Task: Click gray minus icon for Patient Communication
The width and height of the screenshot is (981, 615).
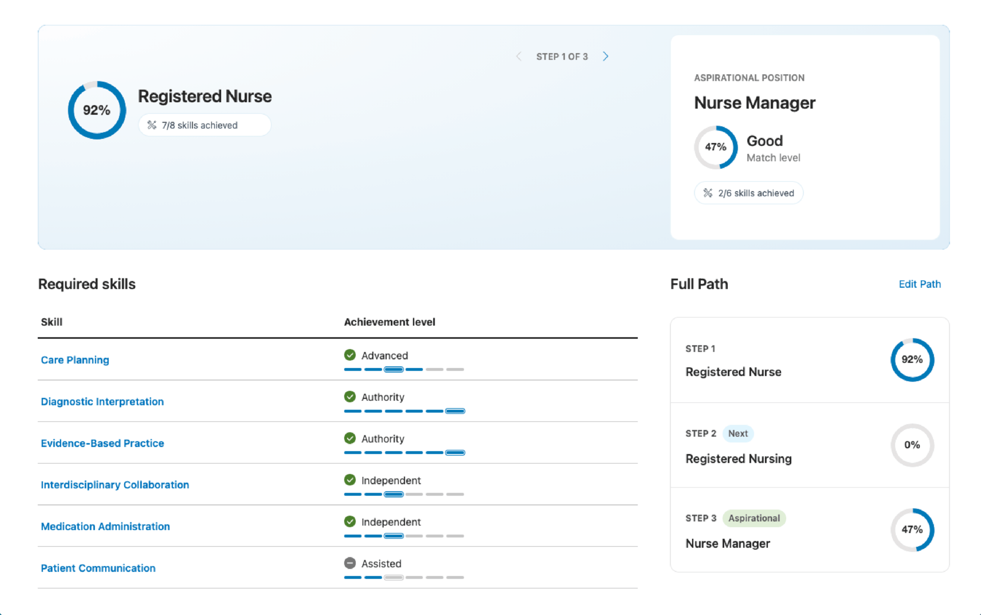Action: (x=350, y=563)
